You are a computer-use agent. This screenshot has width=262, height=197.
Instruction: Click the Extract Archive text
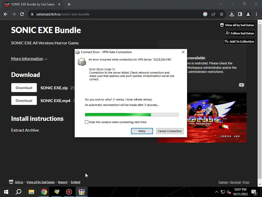point(25,130)
